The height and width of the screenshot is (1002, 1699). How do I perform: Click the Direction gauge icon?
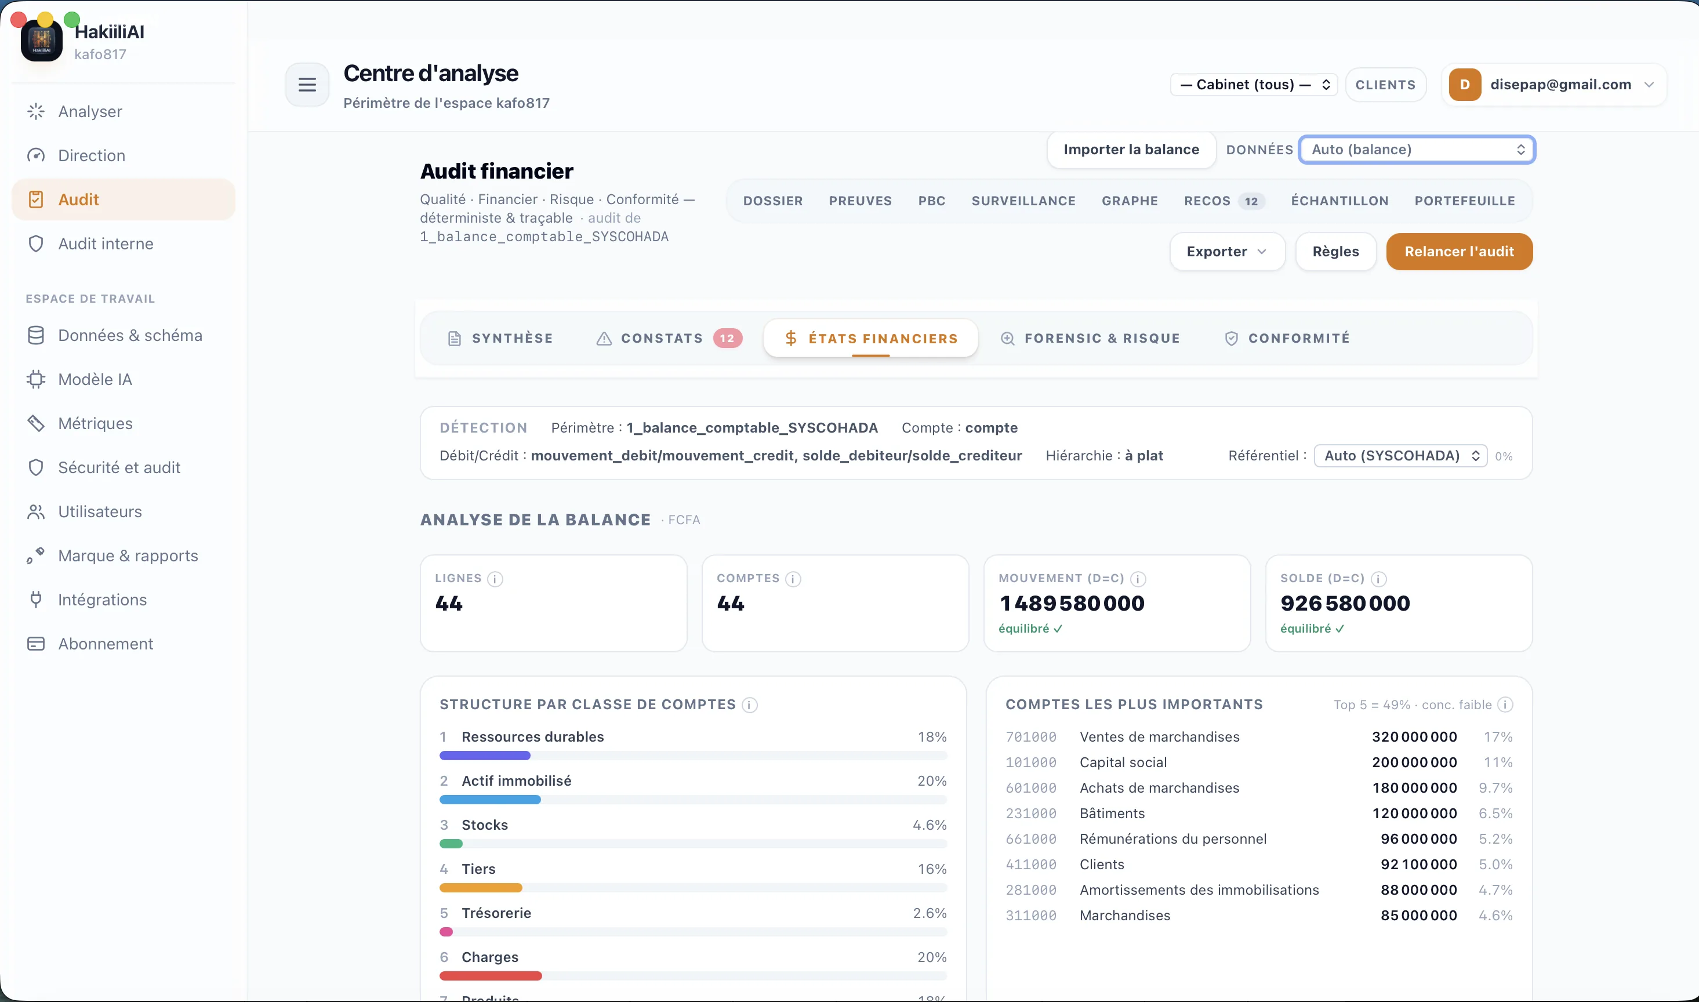(x=36, y=155)
